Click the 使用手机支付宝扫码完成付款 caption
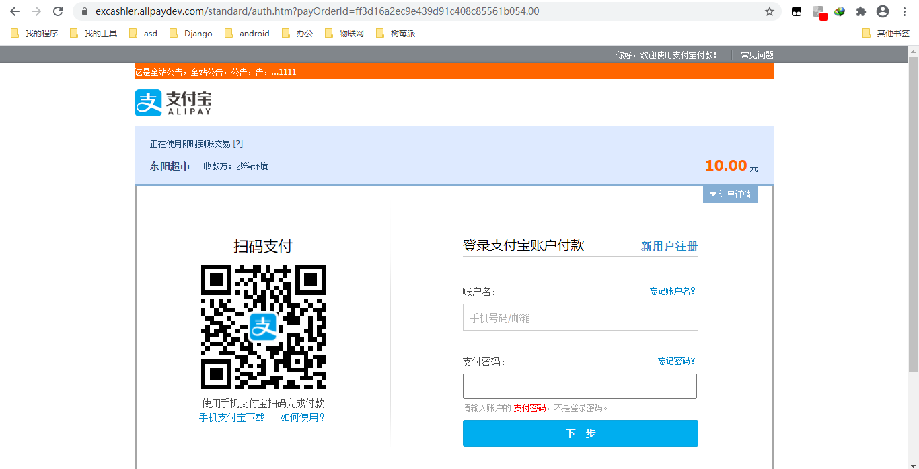Viewport: 919px width, 469px height. pyautogui.click(x=263, y=403)
